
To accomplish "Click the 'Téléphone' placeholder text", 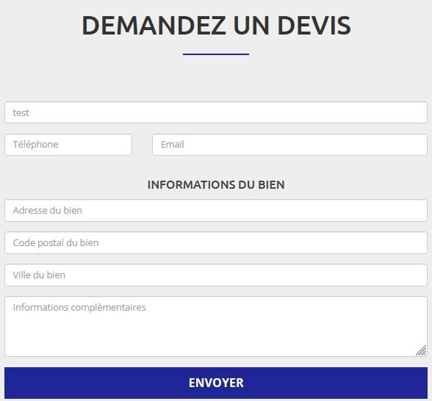I will [x=35, y=144].
